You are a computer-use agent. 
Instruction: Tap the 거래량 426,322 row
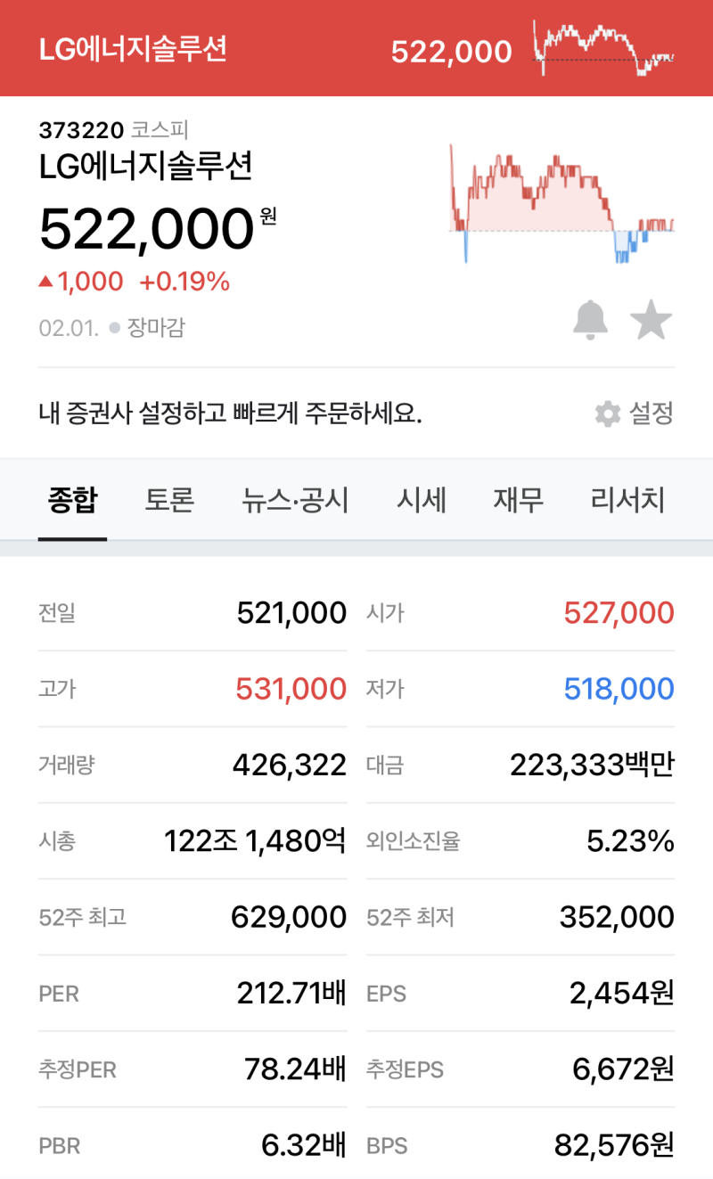(192, 765)
